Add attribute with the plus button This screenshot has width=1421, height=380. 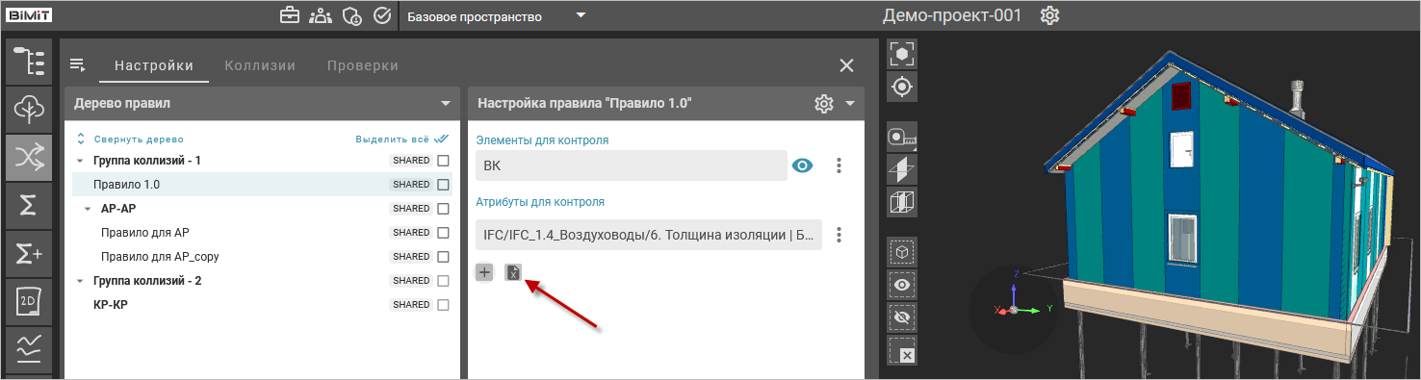tap(485, 272)
